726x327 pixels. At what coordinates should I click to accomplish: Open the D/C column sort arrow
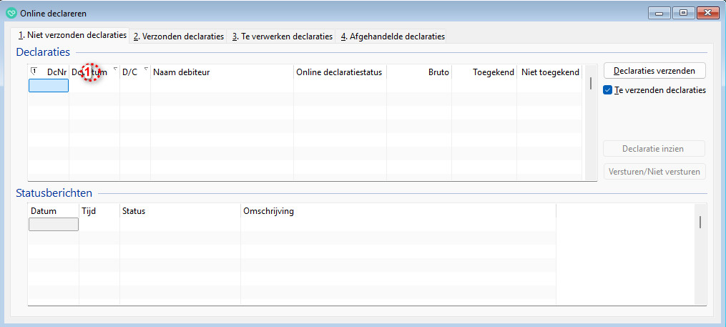(146, 69)
